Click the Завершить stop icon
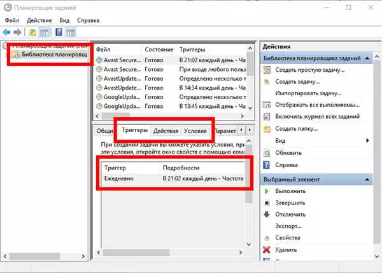Screen dimensions: 382x273 267,203
